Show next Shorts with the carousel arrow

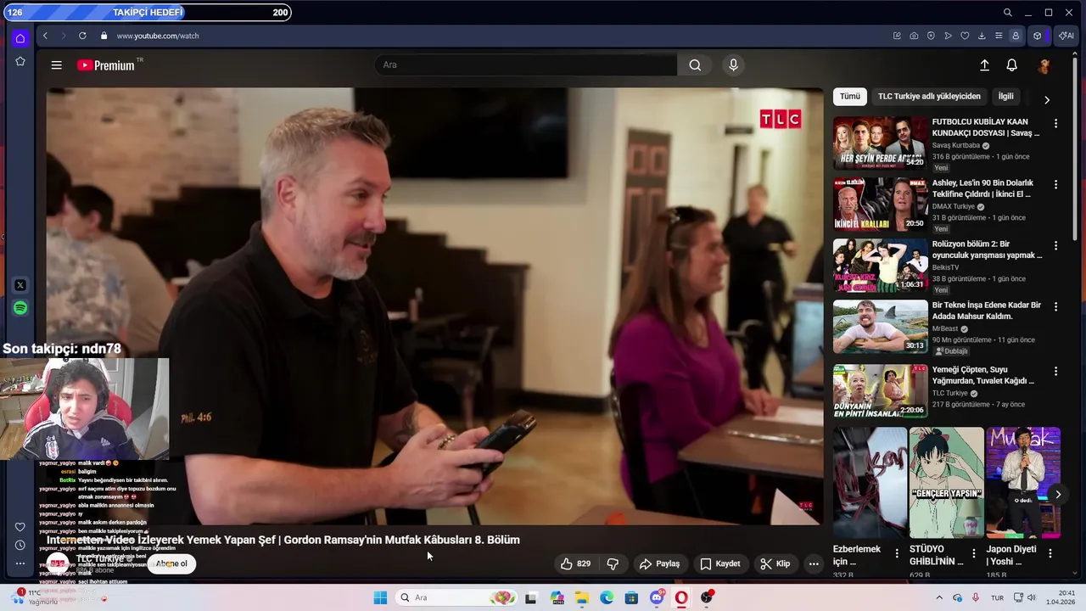(x=1057, y=494)
